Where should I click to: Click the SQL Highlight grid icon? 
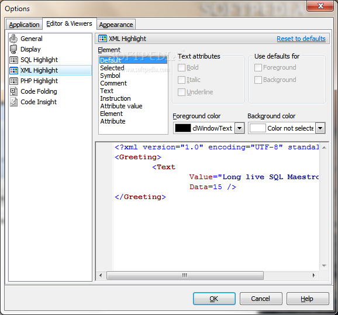pos(14,60)
